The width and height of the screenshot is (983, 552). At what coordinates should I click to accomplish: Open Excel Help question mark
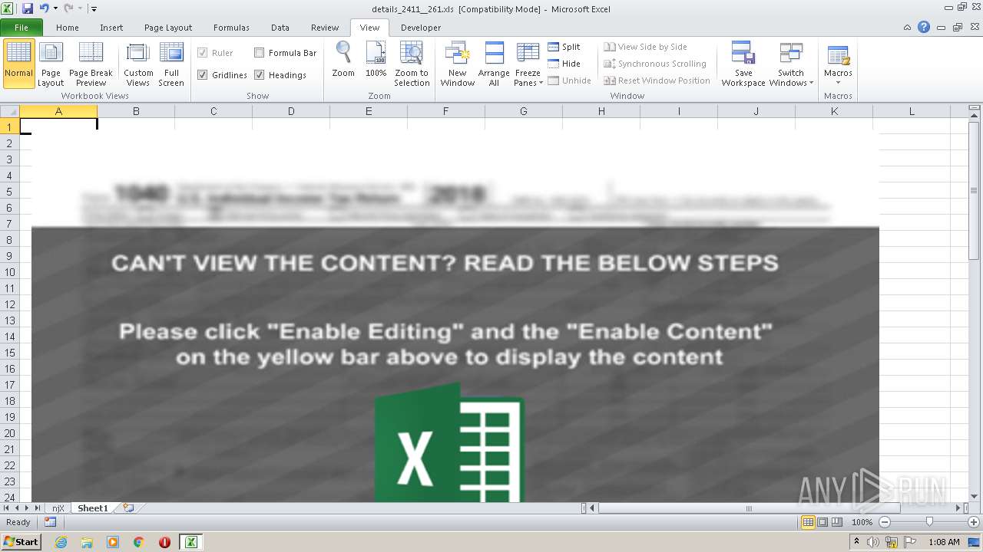click(924, 27)
